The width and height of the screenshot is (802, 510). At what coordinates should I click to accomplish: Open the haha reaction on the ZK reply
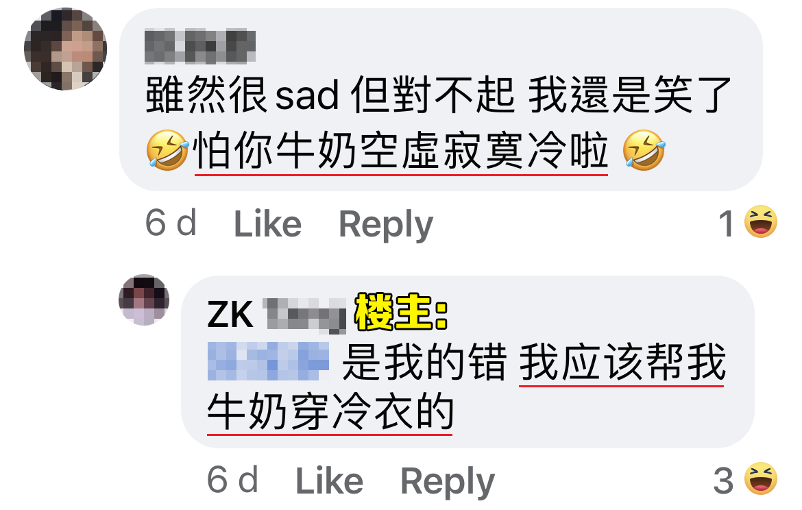761,478
